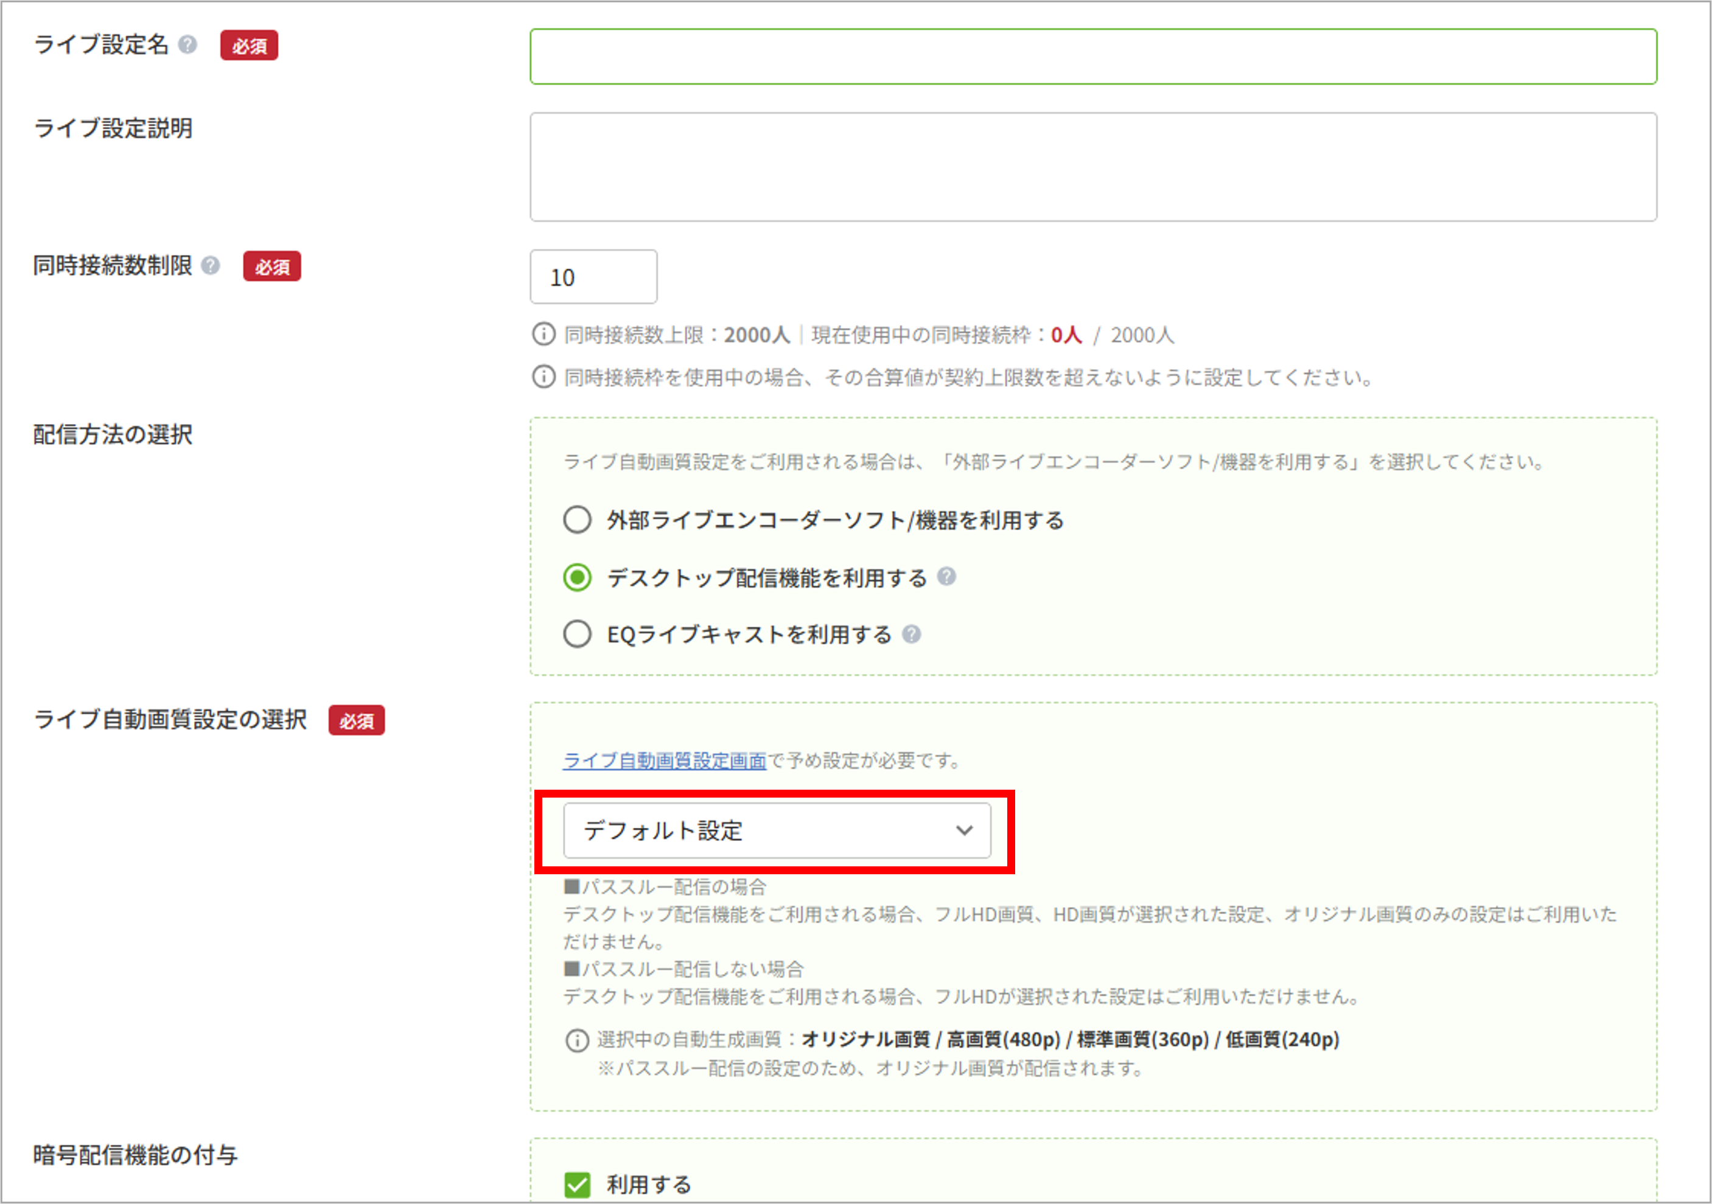Click the 暗号配信機能の付与 label
The height and width of the screenshot is (1204, 1712).
tap(135, 1155)
